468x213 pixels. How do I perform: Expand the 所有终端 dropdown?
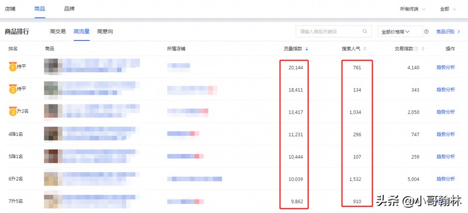(x=413, y=9)
